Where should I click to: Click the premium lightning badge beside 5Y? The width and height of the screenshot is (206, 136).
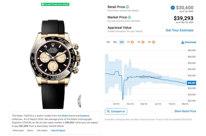[x=154, y=42]
